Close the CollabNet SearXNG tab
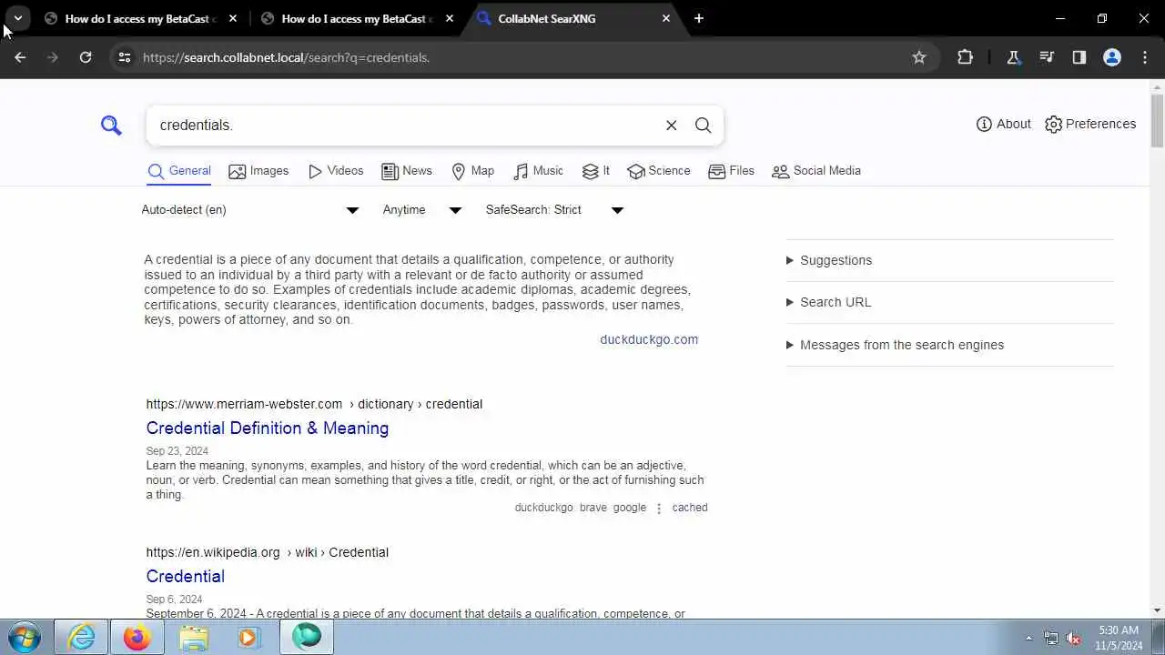The image size is (1165, 655). tap(666, 18)
